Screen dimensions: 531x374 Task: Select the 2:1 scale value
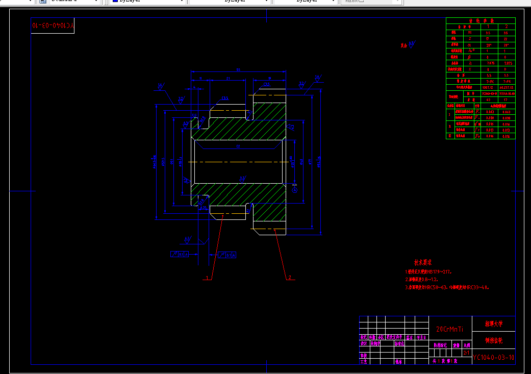[466, 353]
